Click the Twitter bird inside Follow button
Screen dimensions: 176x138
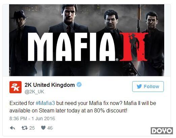pyautogui.click(x=139, y=87)
